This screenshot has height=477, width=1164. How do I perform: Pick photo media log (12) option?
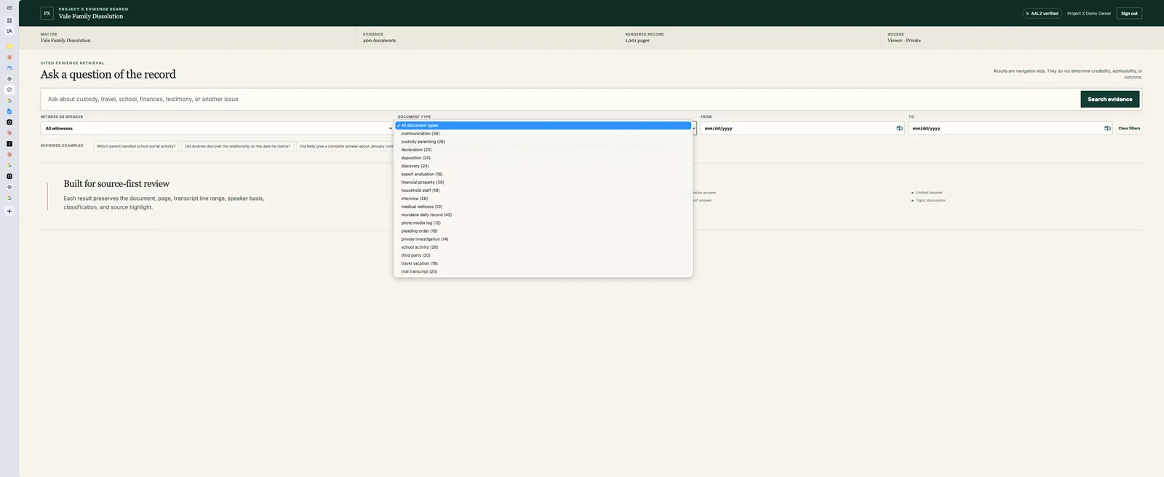point(543,223)
